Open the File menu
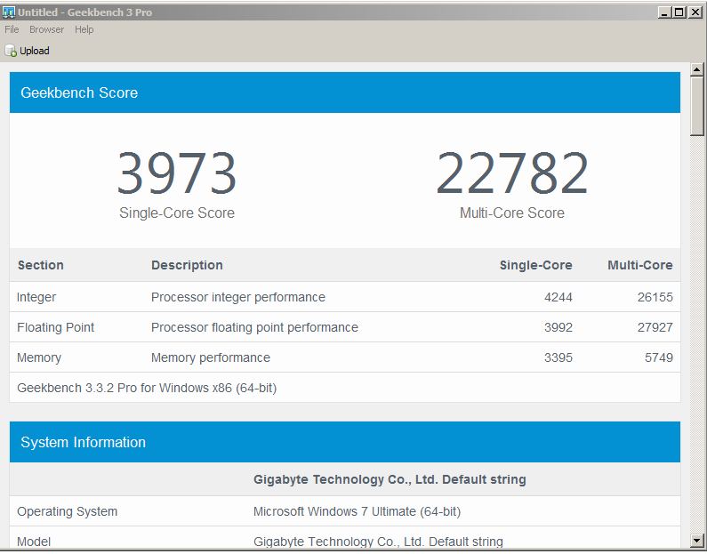 pos(12,29)
